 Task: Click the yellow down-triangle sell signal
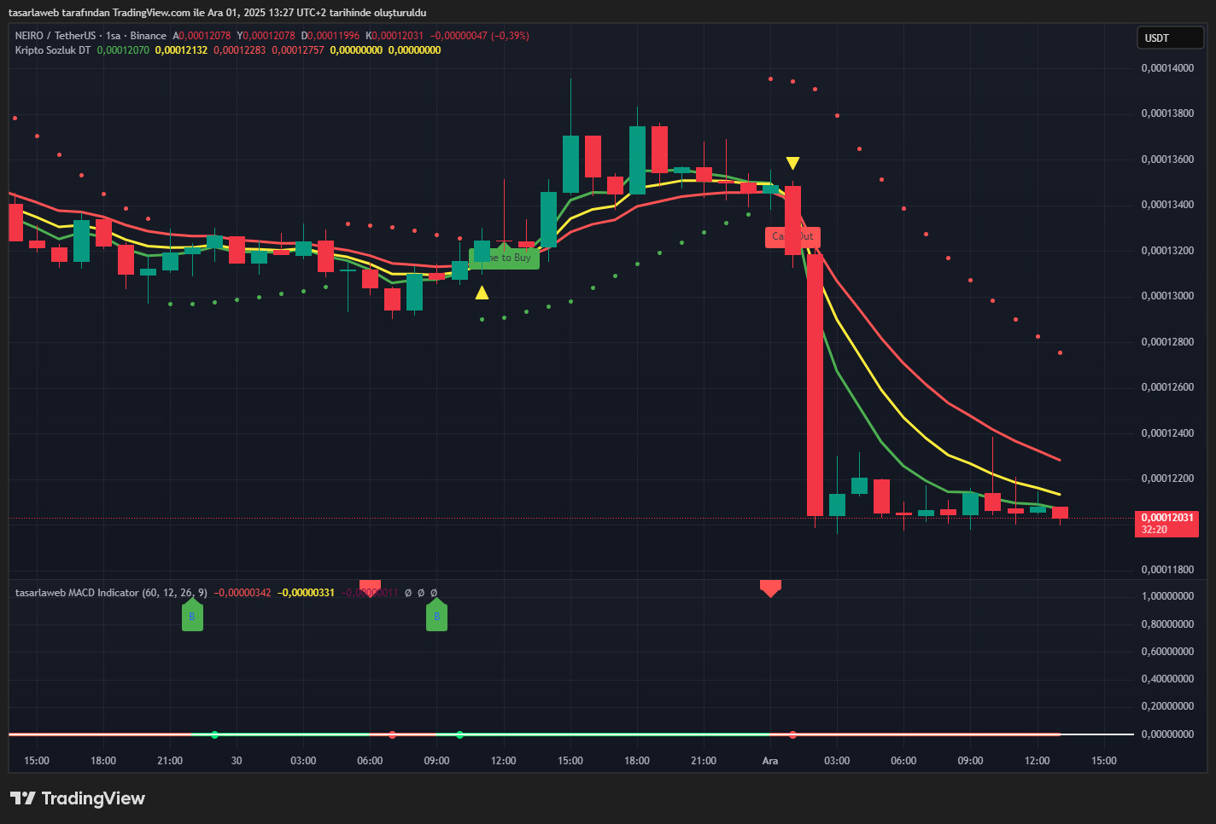[792, 163]
